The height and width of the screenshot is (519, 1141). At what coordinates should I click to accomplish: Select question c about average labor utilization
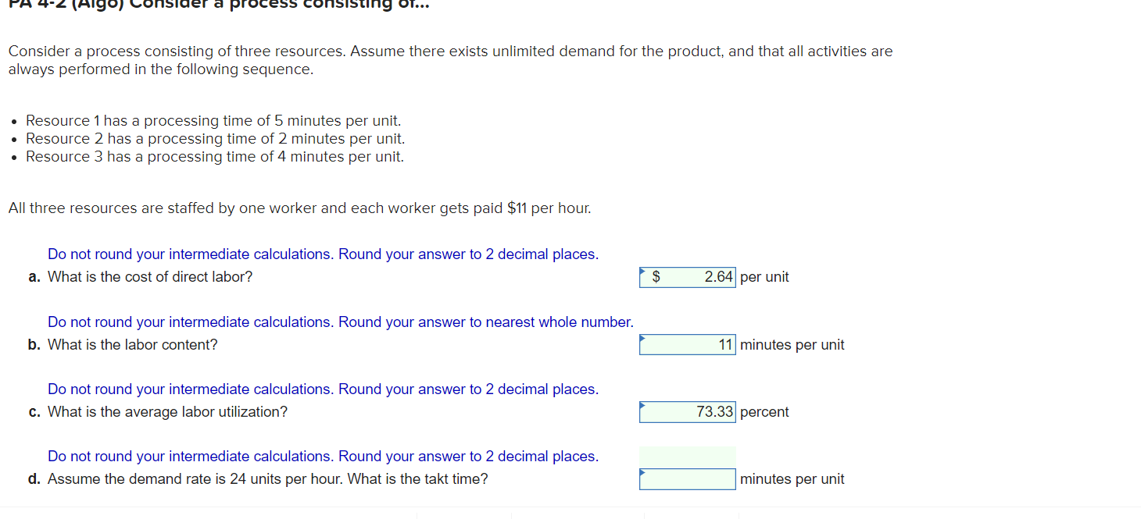(168, 411)
